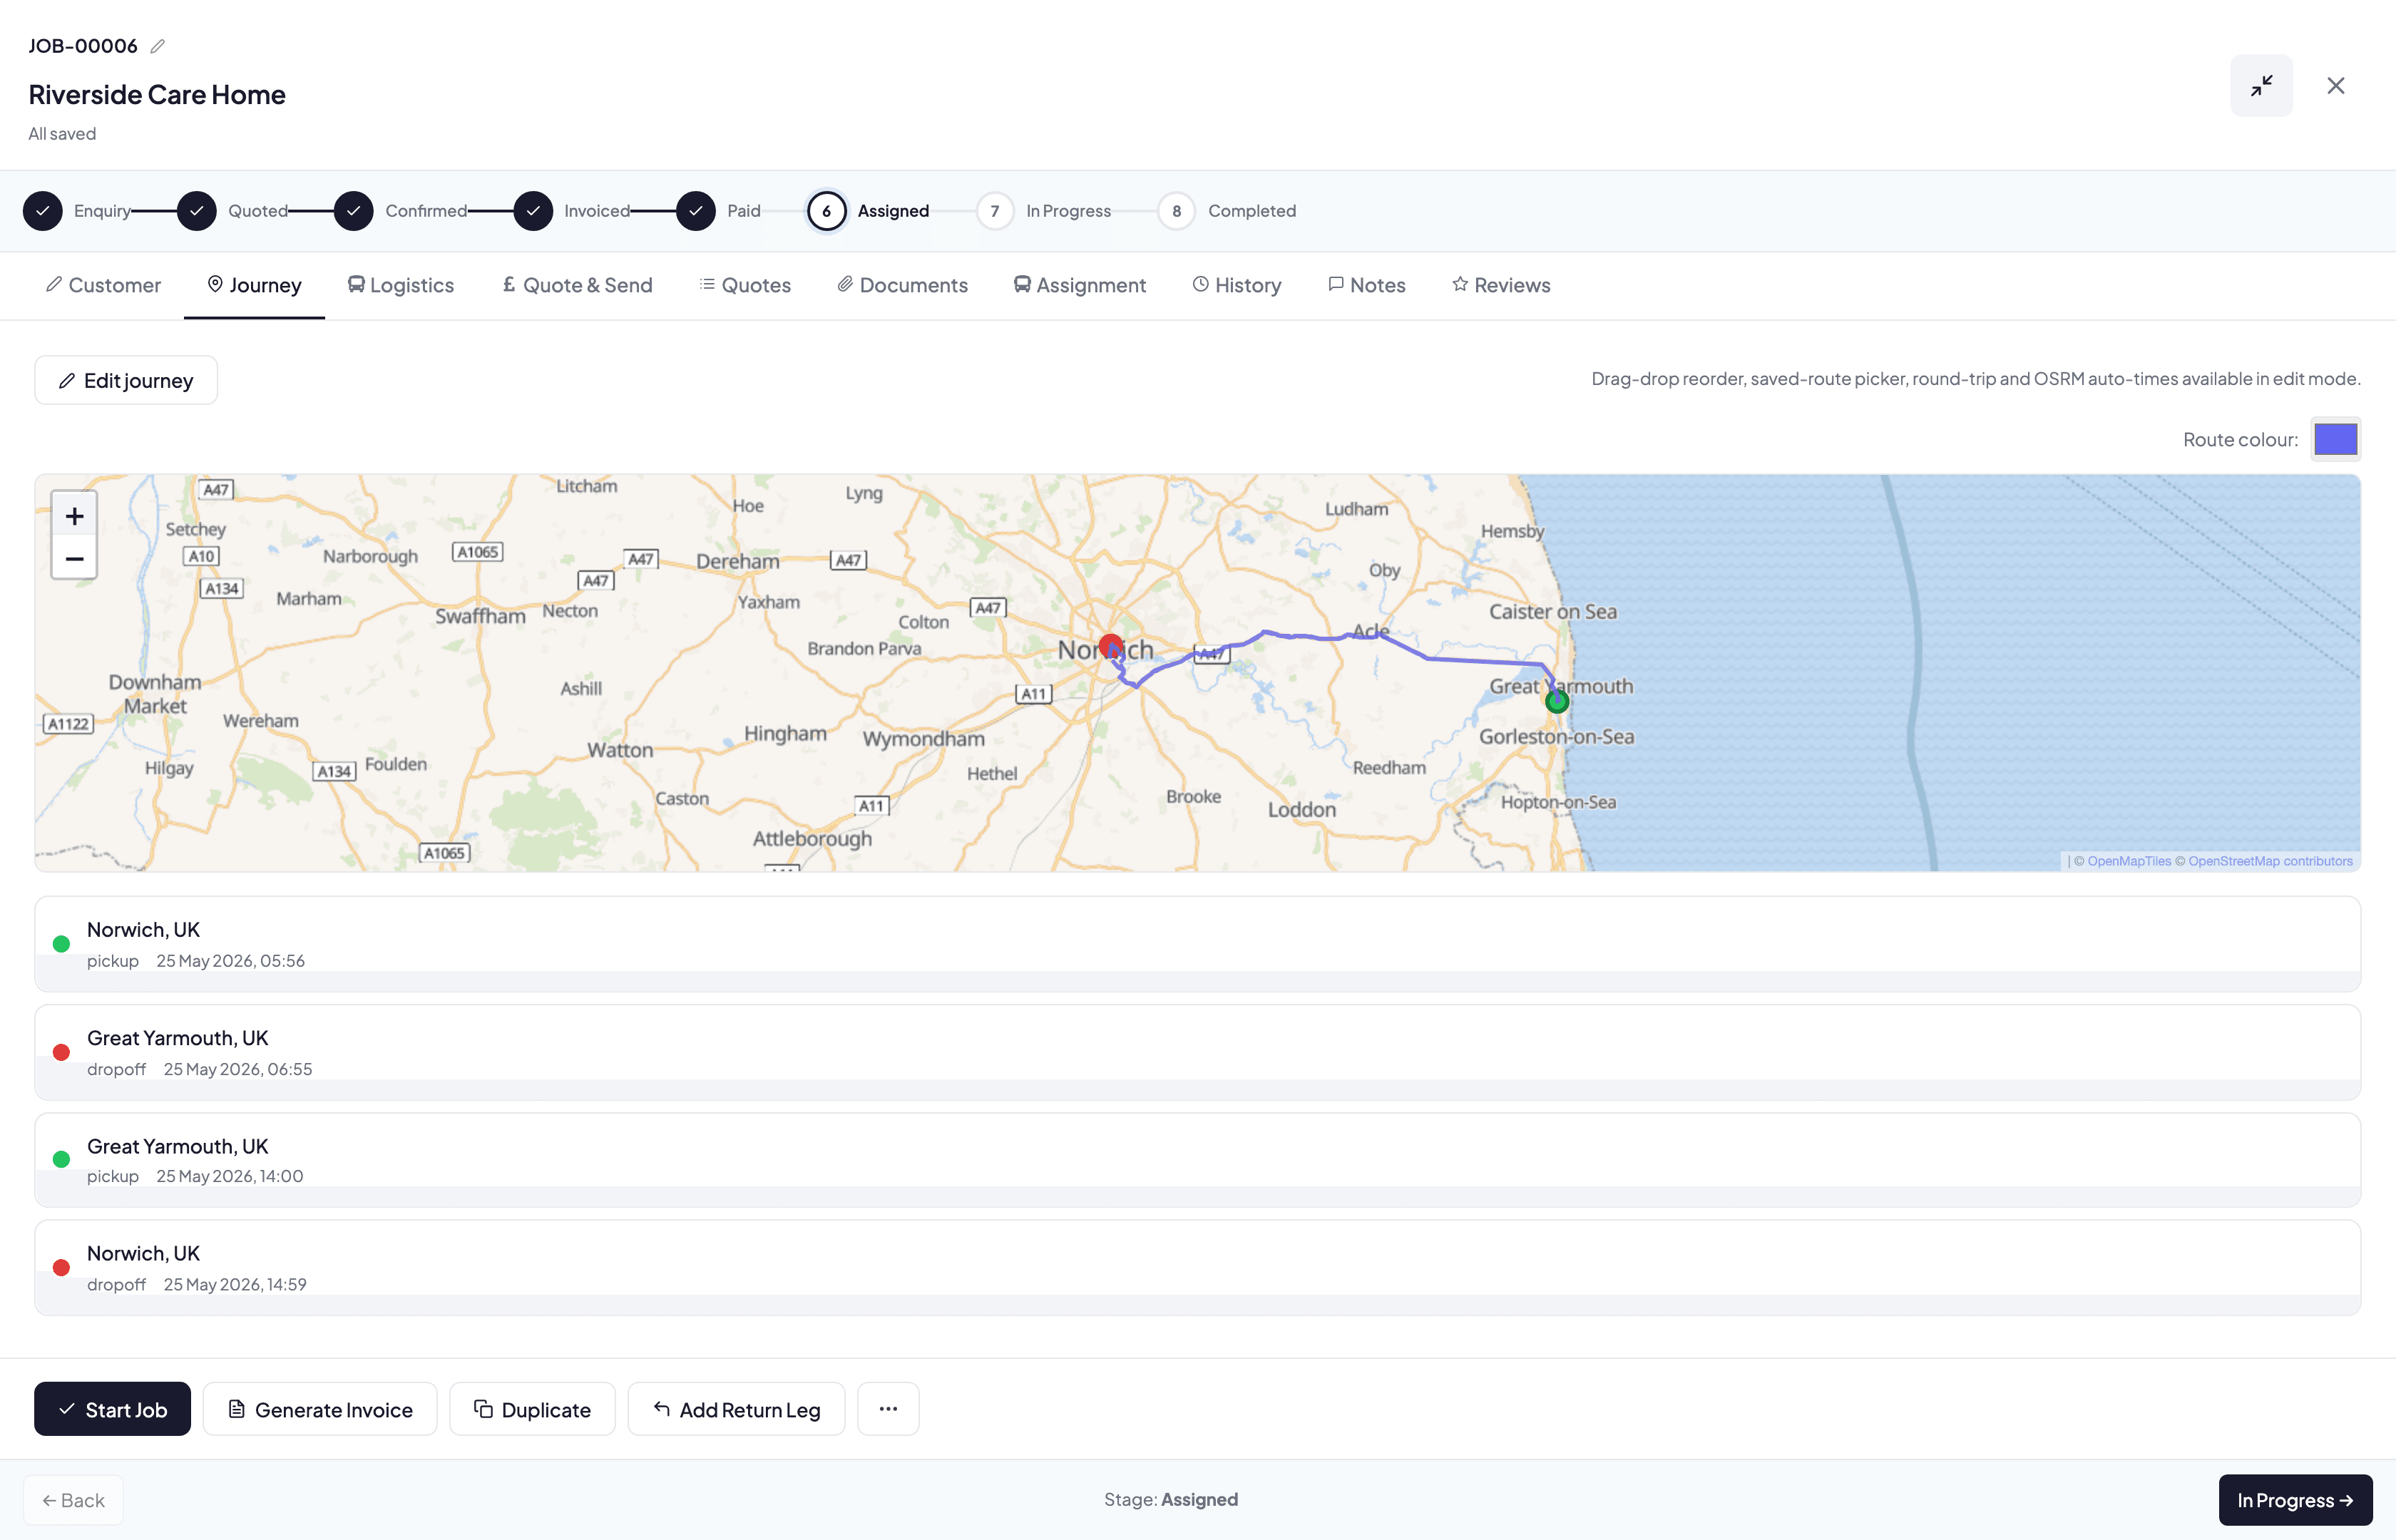The image size is (2396, 1540).
Task: Click the Quoted stage checkmark
Action: tap(197, 211)
